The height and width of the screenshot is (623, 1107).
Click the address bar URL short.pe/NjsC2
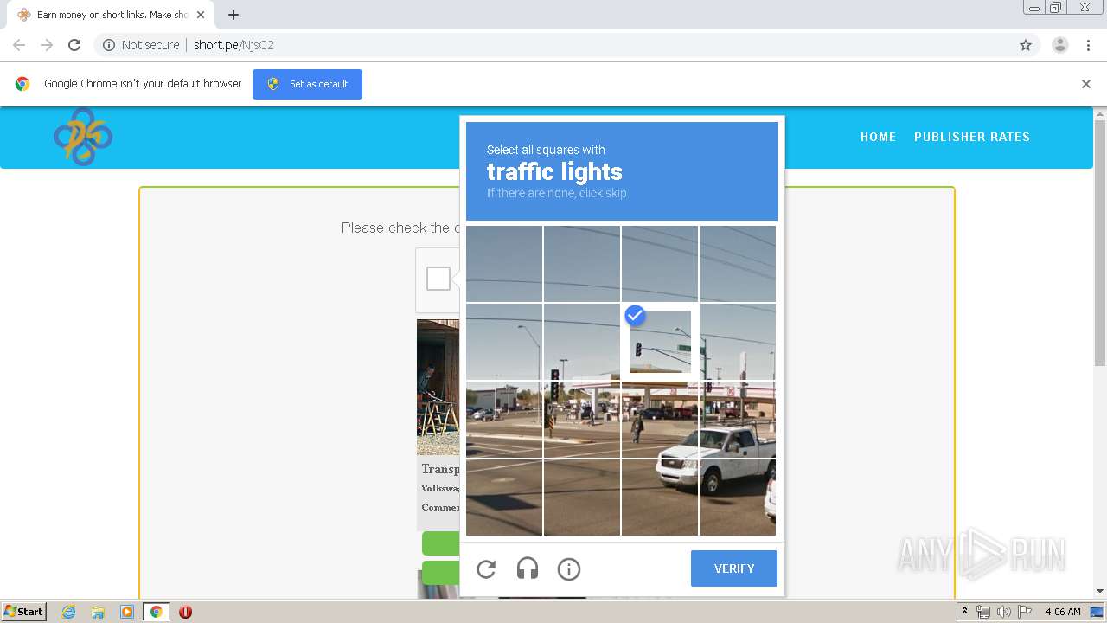(234, 45)
